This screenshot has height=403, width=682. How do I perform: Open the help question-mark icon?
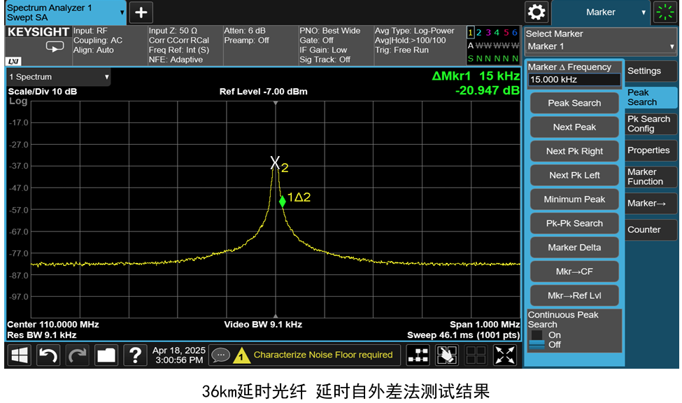pyautogui.click(x=135, y=355)
